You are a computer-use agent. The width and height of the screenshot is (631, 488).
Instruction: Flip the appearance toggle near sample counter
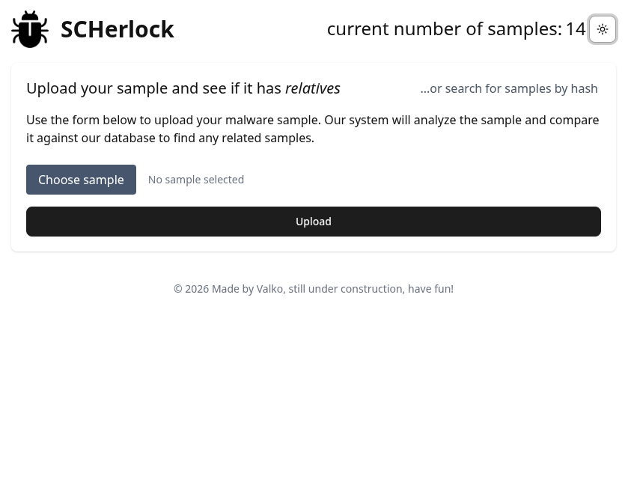click(603, 29)
